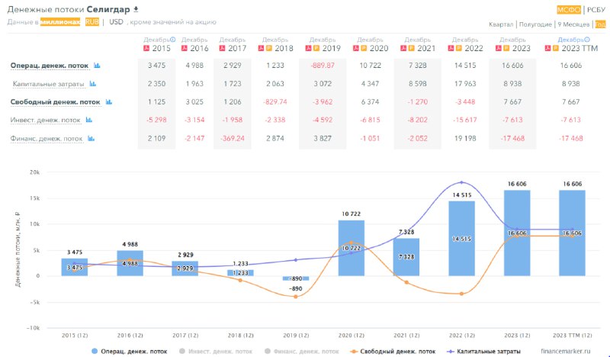The width and height of the screenshot is (610, 357).
Task: Open 2019 red PDF report icon
Action: (308, 48)
